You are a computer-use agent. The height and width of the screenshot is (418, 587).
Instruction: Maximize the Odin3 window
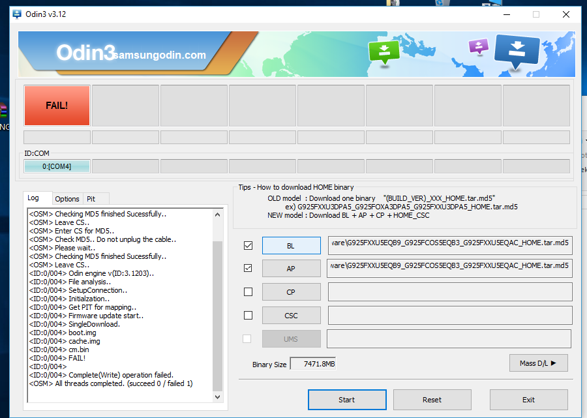tap(536, 14)
